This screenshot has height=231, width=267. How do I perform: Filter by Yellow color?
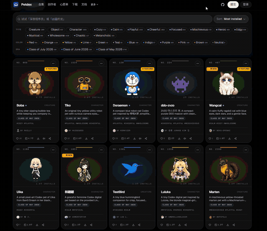(x=69, y=43)
